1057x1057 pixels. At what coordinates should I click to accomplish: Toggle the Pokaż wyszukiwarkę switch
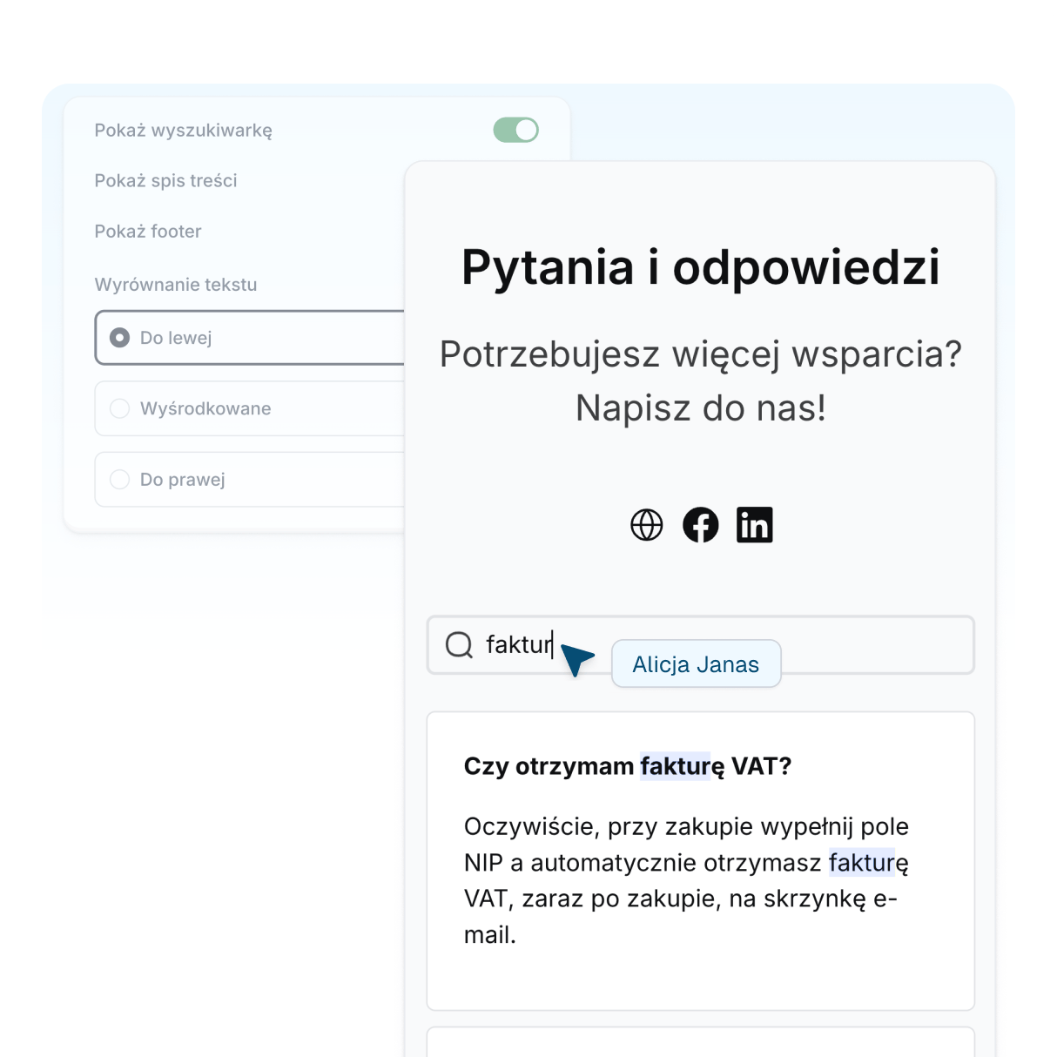[515, 130]
